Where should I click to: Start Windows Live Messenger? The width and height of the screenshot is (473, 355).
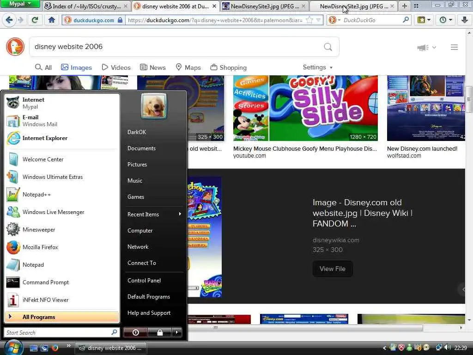[62, 212]
